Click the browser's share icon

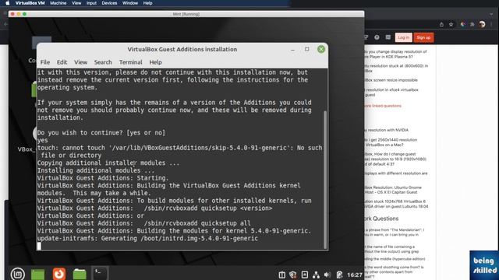[441, 24]
